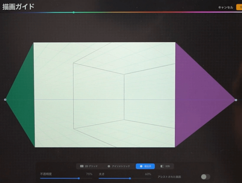Click the right vanishing point handle
The width and height of the screenshot is (242, 183).
236,100
